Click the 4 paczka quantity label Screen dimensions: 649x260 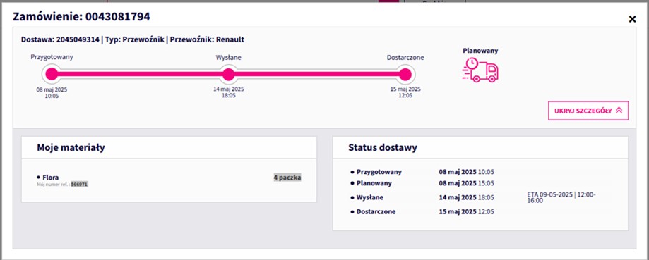(287, 178)
